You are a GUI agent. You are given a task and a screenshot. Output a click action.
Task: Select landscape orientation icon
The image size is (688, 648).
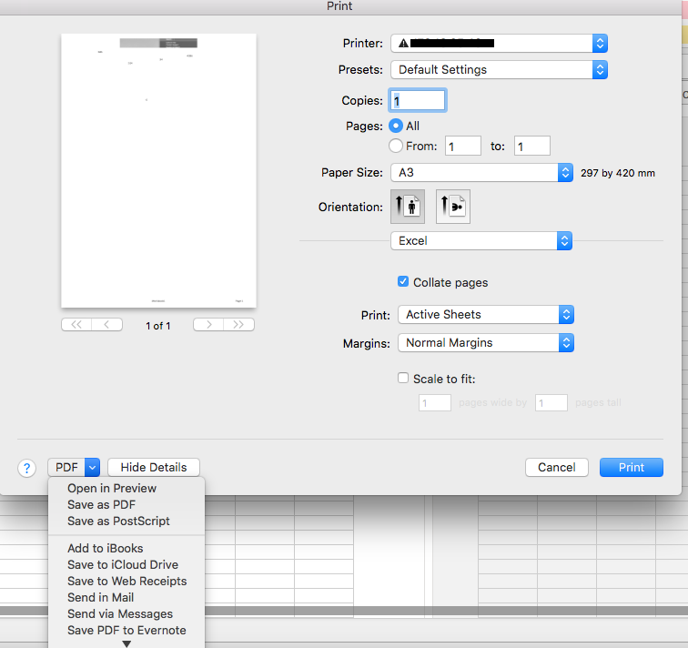coord(453,207)
